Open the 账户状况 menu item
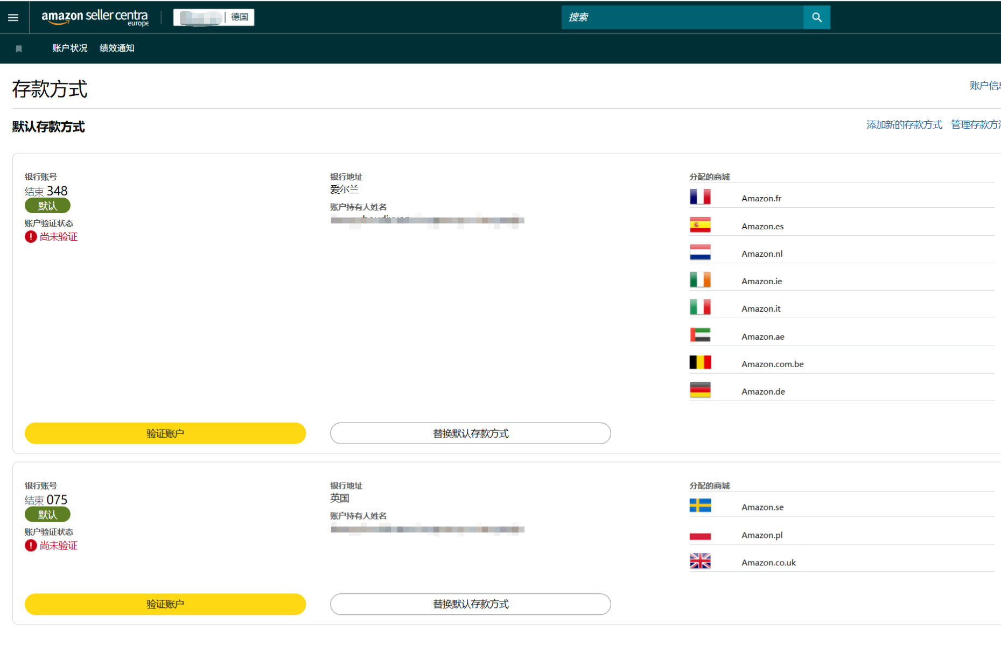This screenshot has height=645, width=1001. coord(69,48)
